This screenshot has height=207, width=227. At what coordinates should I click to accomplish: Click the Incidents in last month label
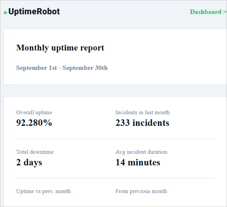click(x=142, y=113)
